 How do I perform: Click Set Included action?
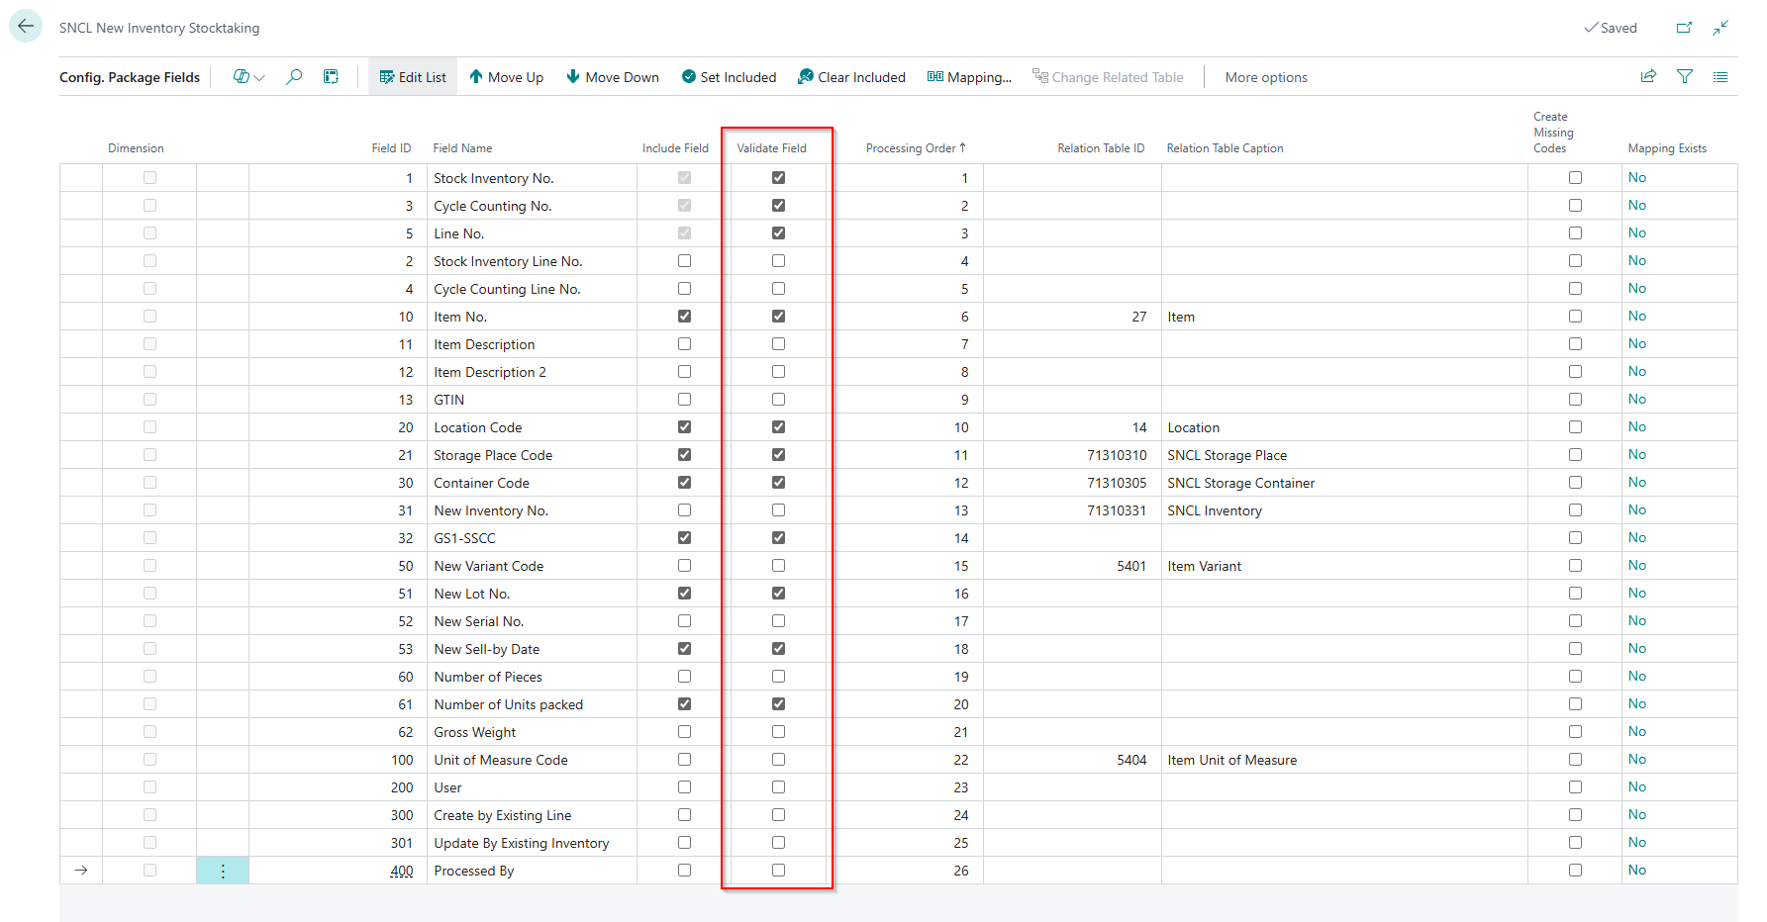click(729, 77)
